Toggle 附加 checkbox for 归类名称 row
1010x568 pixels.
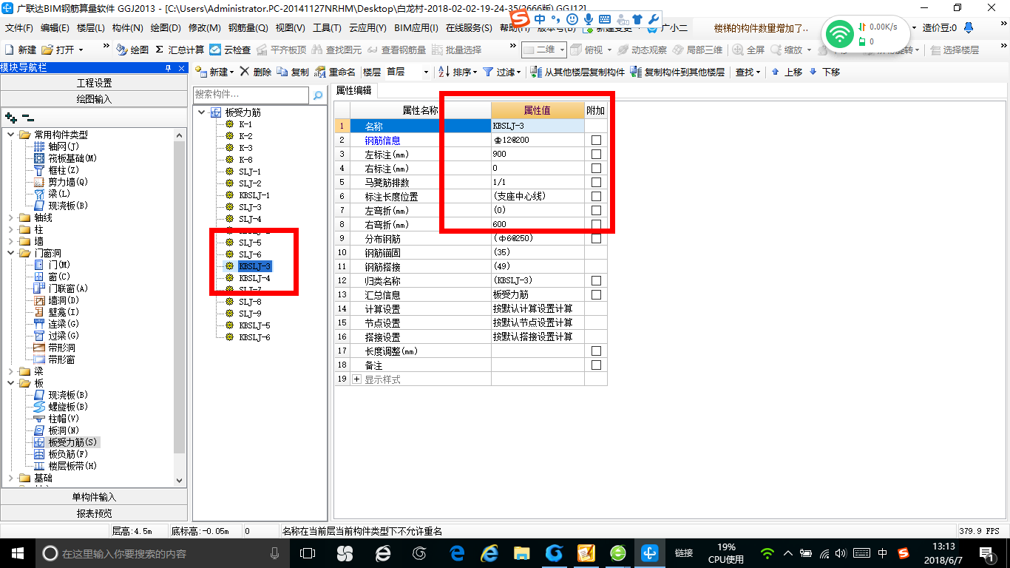coord(596,280)
